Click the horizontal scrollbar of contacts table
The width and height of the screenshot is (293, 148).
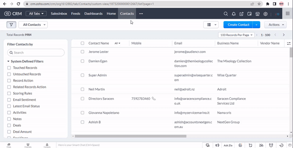[x=130, y=136]
